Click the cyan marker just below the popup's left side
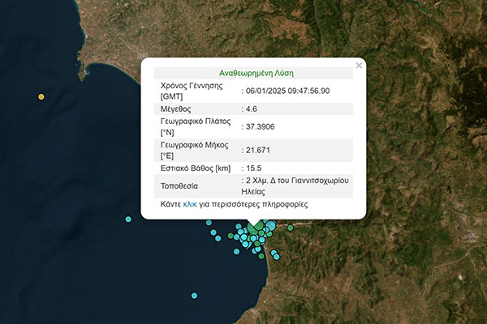Image resolution: width=487 pixels, height=324 pixels. 209,223
